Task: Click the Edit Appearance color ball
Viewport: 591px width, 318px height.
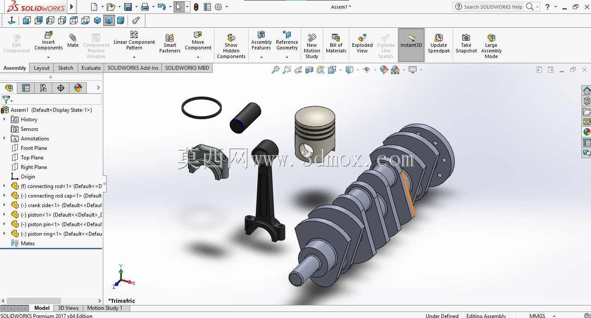Action: point(384,70)
